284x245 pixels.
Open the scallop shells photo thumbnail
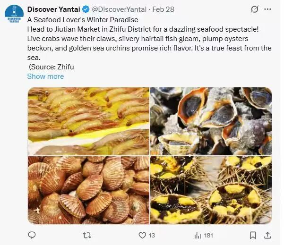88,190
